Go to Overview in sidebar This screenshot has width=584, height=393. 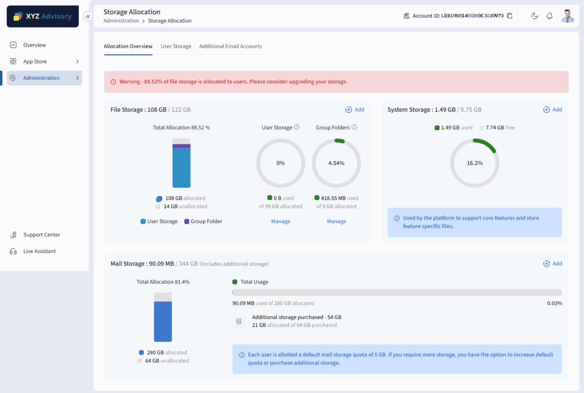34,45
